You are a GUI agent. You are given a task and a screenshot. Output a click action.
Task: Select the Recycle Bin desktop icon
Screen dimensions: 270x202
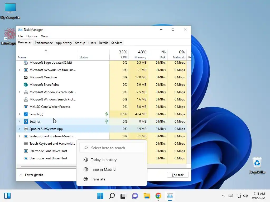pos(257,165)
